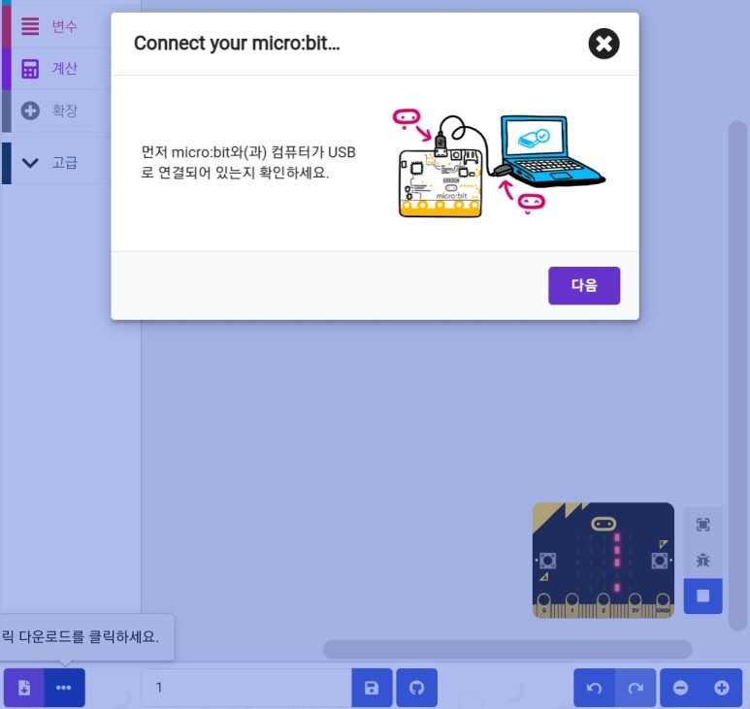Click the undo arrow button
The width and height of the screenshot is (750, 709).
click(594, 688)
